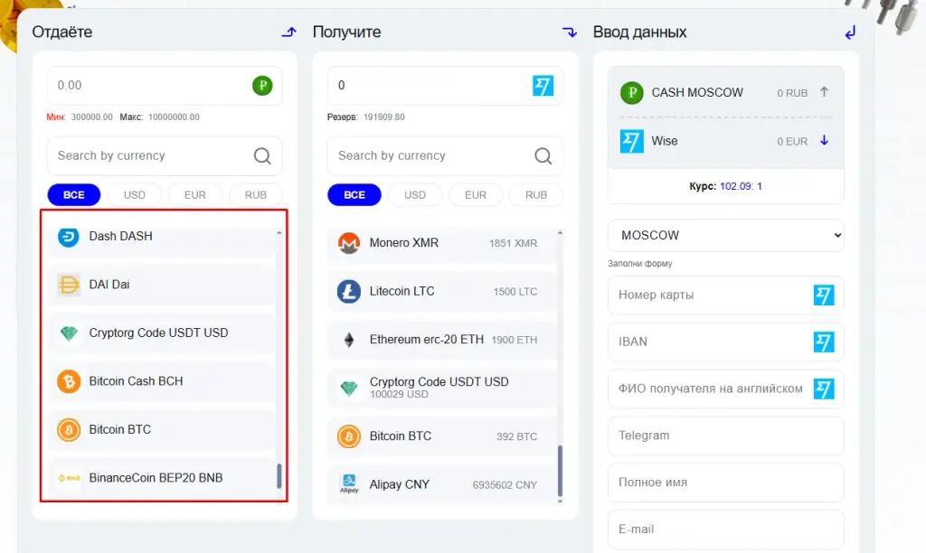Screen dimensions: 926x553
Task: Click the Bitcoin BTC icon in give list
Action: [69, 429]
